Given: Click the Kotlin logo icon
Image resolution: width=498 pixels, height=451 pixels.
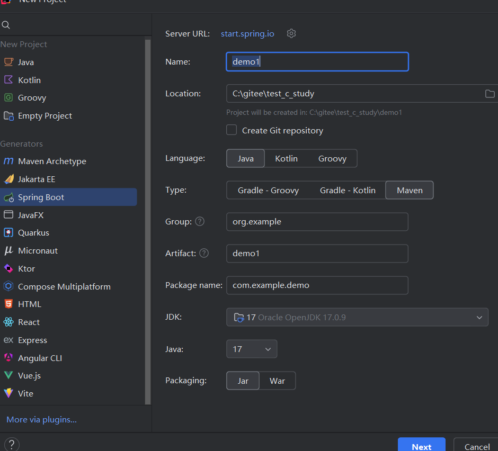Looking at the screenshot, I should 8,79.
